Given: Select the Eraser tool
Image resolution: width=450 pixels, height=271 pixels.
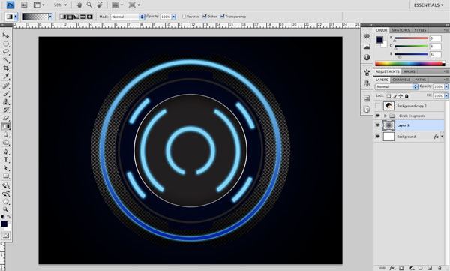Looking at the screenshot, I should pyautogui.click(x=6, y=118).
